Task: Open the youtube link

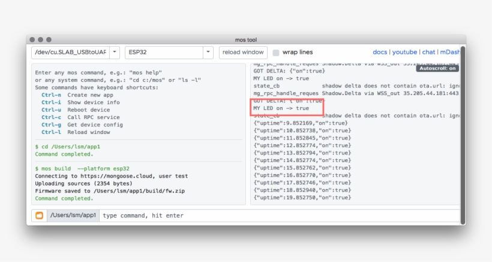Action: click(404, 53)
